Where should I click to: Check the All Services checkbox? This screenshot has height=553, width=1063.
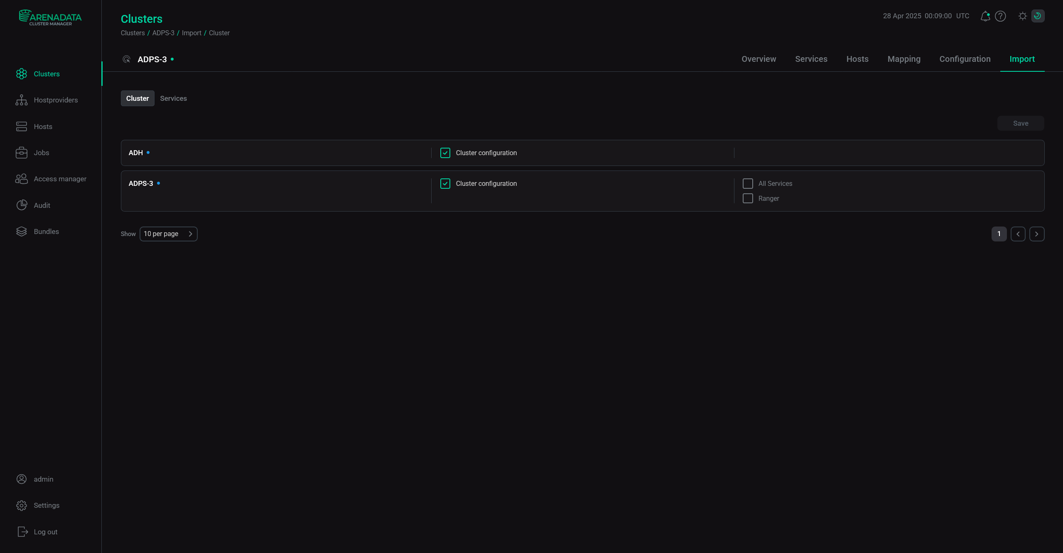click(x=748, y=184)
